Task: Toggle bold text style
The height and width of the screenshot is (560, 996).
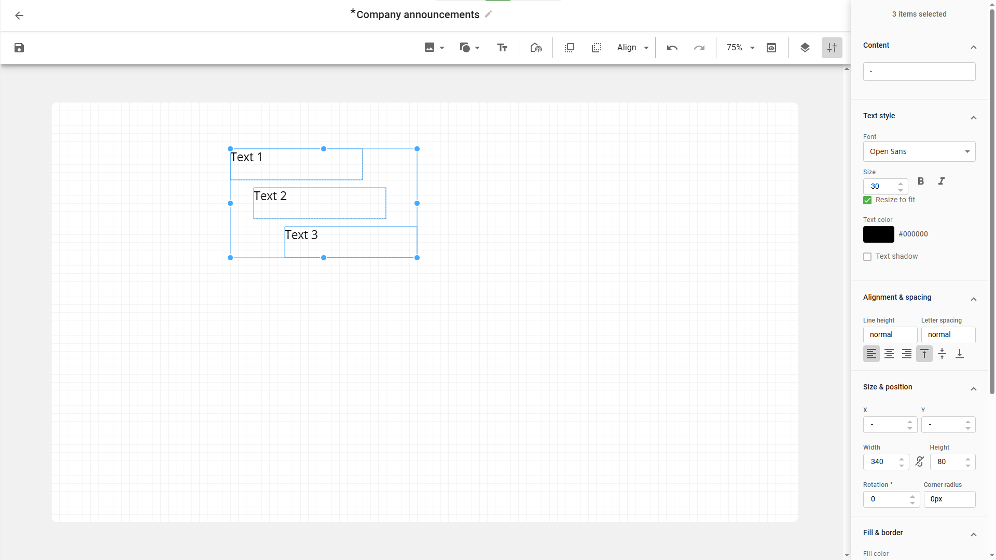Action: pyautogui.click(x=921, y=181)
